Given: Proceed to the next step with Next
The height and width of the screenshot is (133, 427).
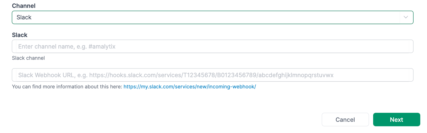Looking at the screenshot, I should point(396,120).
